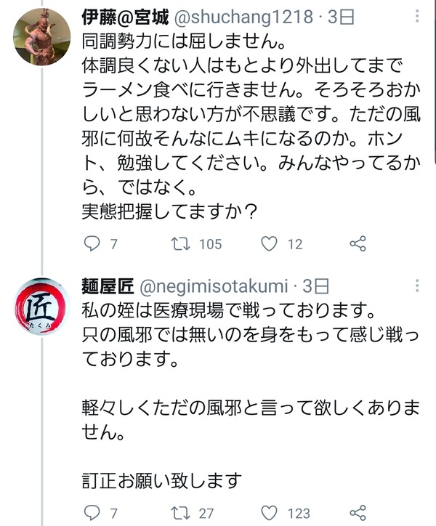The height and width of the screenshot is (526, 436).
Task: Open 麺屋匠's red lantern avatar
Action: tap(42, 307)
